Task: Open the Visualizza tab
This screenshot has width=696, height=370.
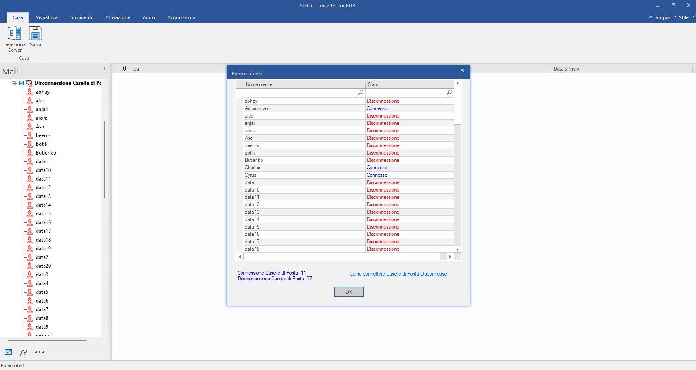Action: [47, 17]
